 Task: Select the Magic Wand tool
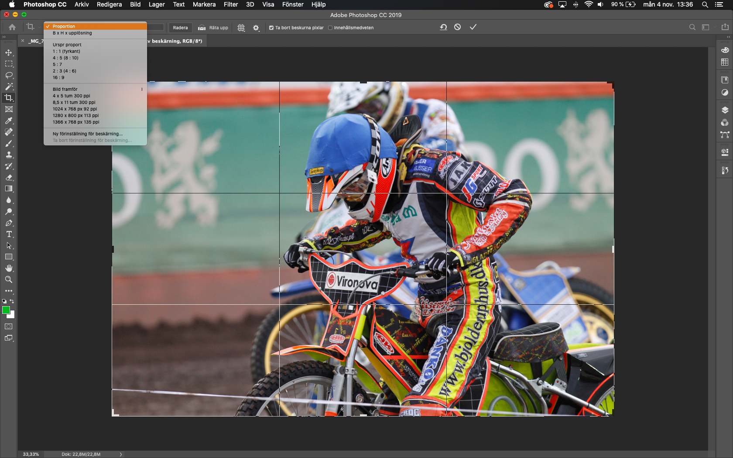pos(9,86)
